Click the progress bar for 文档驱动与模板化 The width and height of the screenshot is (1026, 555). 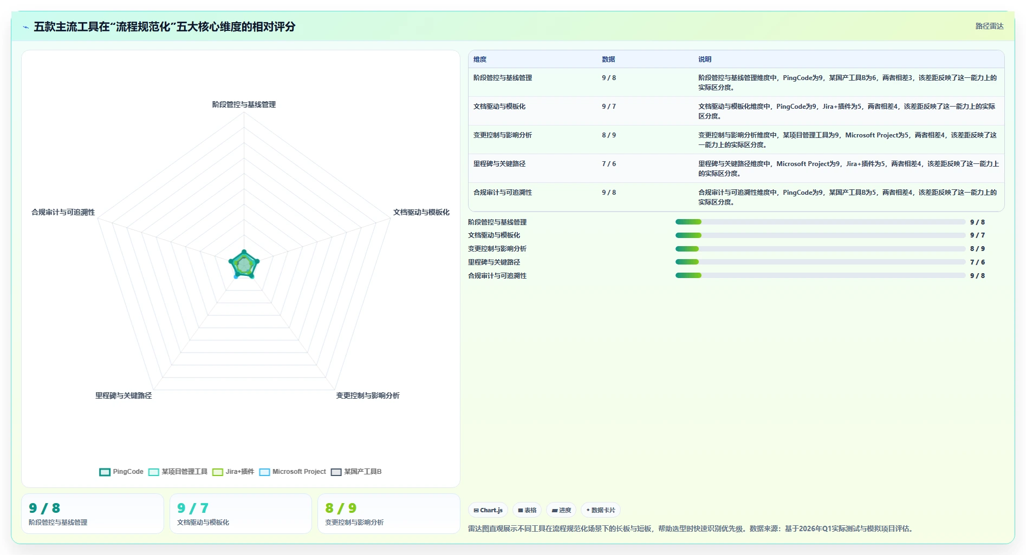(820, 235)
